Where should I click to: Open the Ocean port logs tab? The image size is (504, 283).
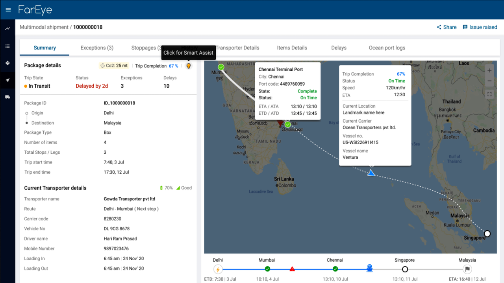point(387,48)
